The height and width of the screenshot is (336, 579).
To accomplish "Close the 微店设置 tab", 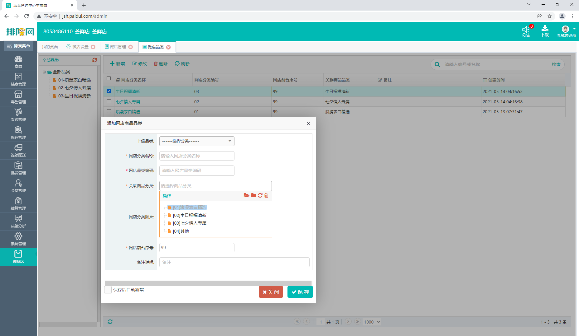I will point(93,47).
